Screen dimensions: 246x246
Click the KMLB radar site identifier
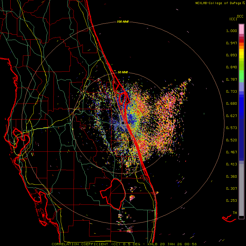click(153, 244)
